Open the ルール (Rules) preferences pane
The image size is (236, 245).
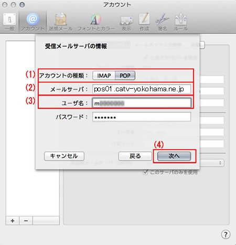tap(181, 22)
